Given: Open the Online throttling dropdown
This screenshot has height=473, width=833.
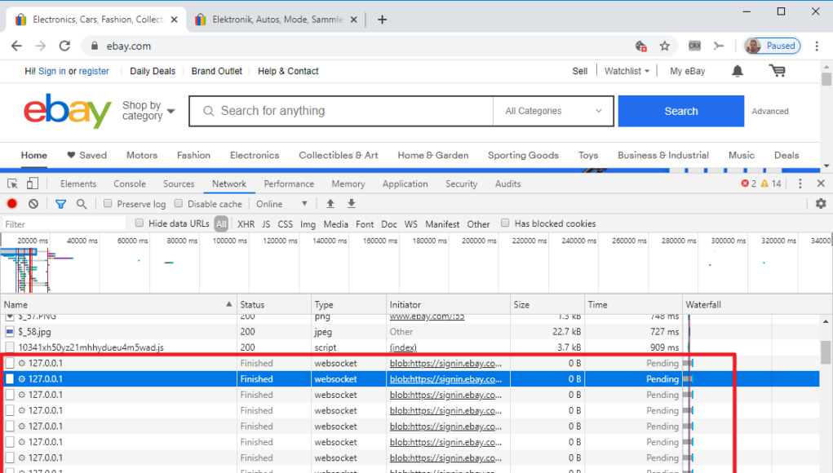Looking at the screenshot, I should 281,204.
